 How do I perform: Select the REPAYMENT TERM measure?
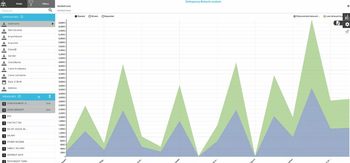tap(27, 161)
